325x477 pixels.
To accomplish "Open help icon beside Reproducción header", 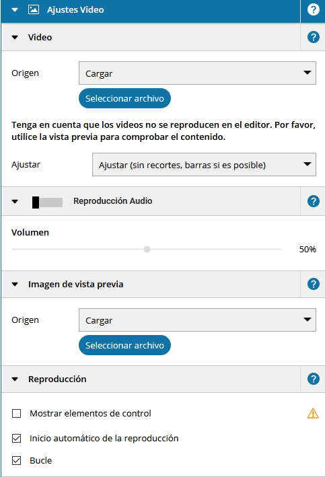I will (x=313, y=379).
